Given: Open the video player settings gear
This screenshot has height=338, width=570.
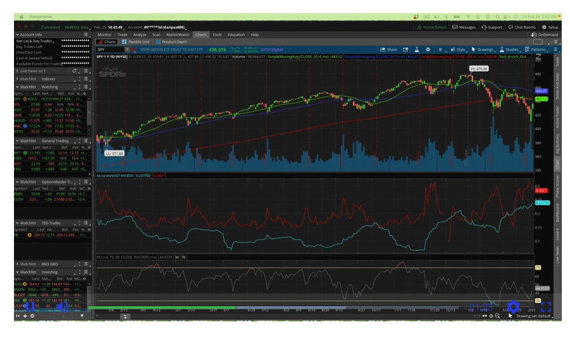Looking at the screenshot, I should [x=513, y=307].
